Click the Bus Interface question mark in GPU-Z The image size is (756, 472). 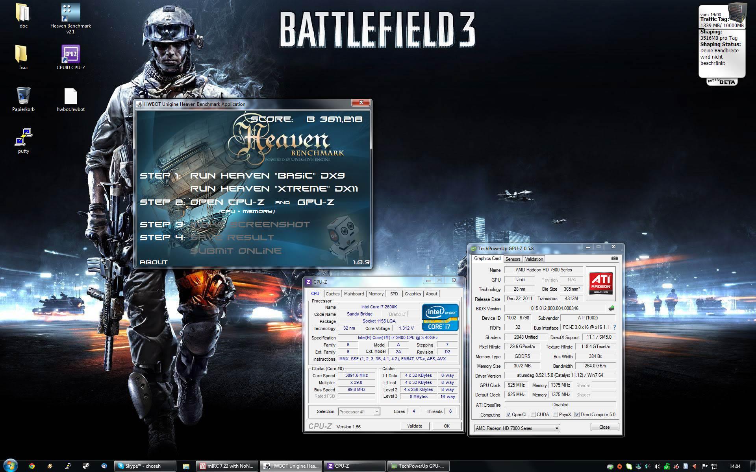tap(614, 327)
